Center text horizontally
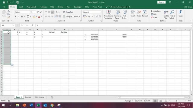 click(x=49, y=16)
